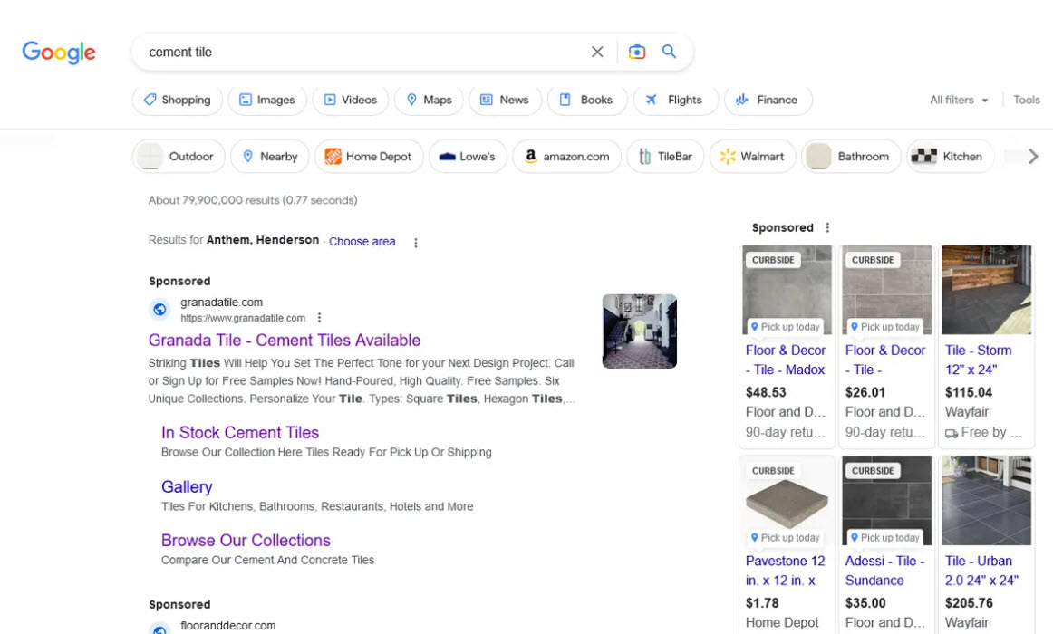Open the three-dot menu next to granadatile.com URL
Screen dimensions: 1053x634
click(x=320, y=317)
